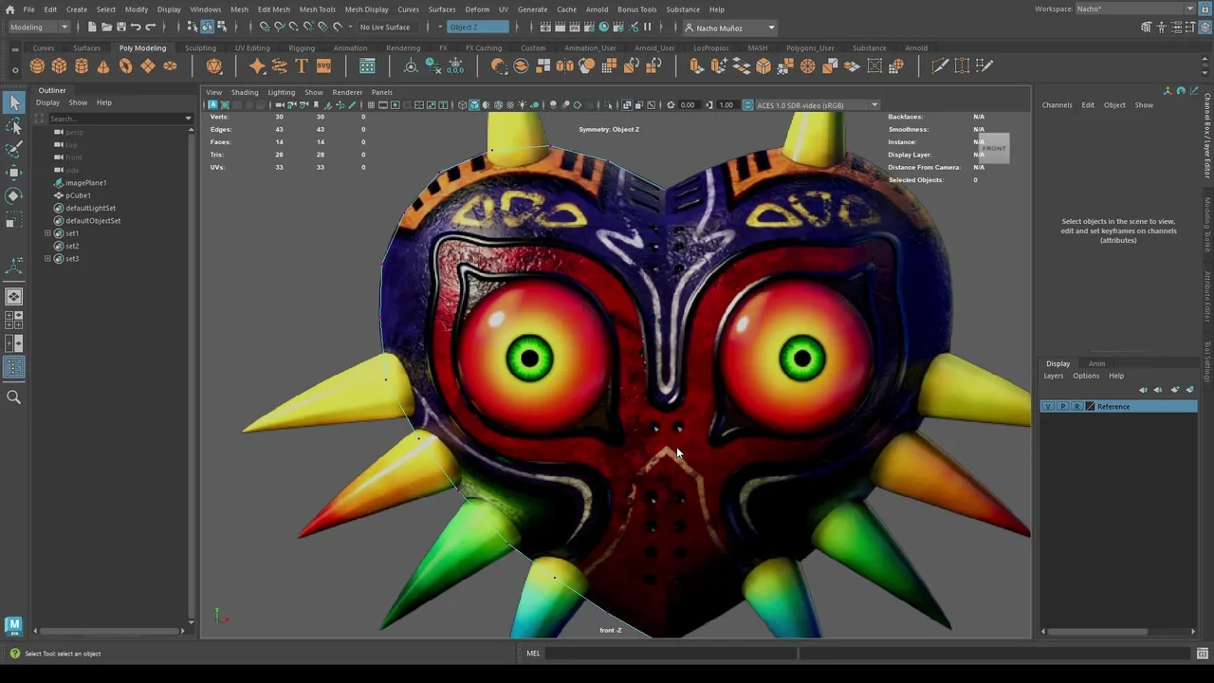Select the Scale tool in the toolbox

[x=14, y=219]
